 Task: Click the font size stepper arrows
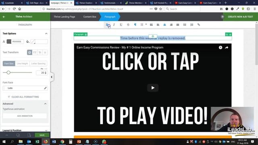pos(46,72)
